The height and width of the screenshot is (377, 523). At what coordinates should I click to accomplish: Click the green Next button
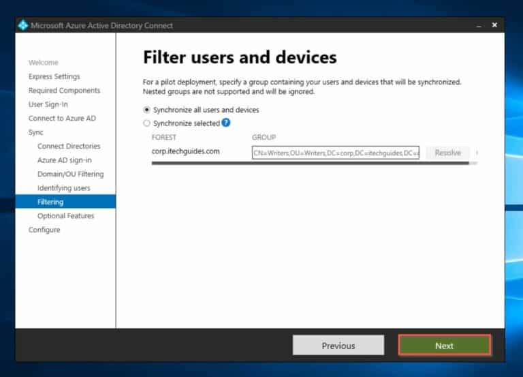point(444,345)
